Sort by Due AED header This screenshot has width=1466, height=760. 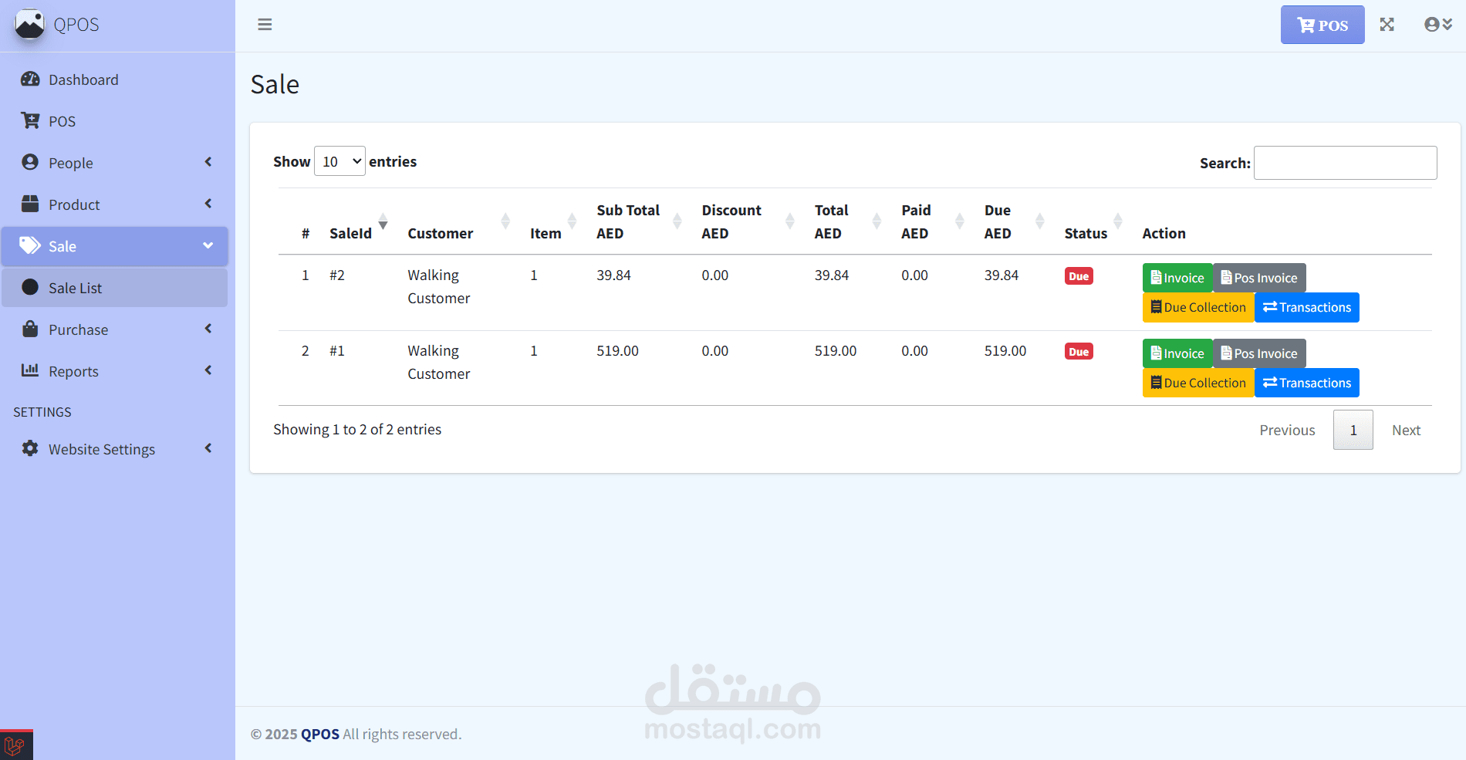[1014, 221]
